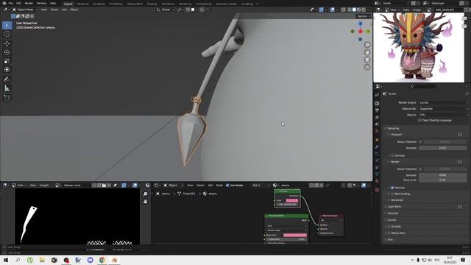The image size is (471, 265).
Task: Click image editor pan hand icon
Action: (x=146, y=201)
